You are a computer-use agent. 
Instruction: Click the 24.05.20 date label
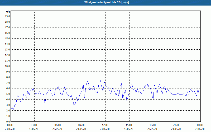[200, 129]
